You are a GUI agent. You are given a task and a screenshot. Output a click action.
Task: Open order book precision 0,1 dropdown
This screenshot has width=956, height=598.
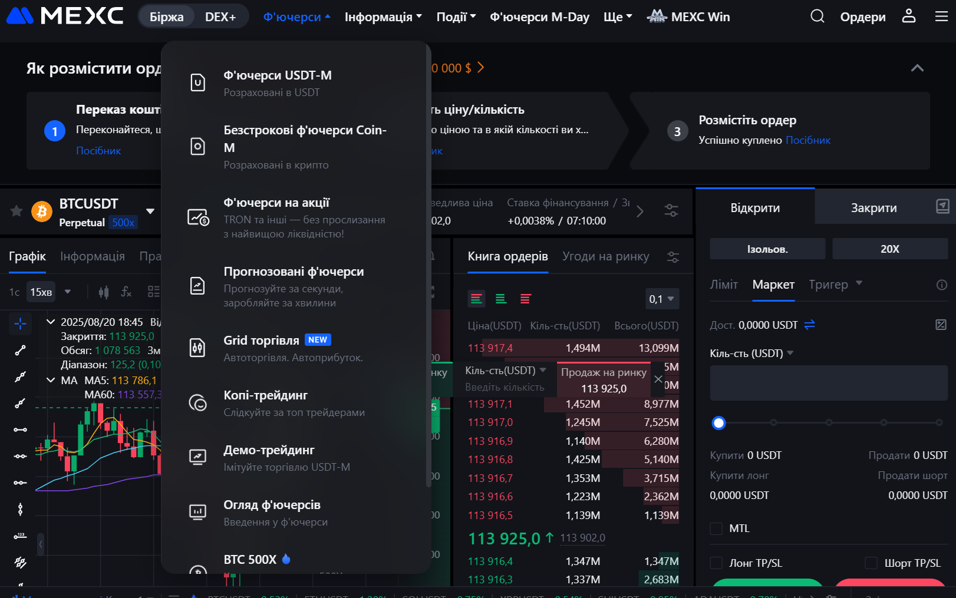[662, 299]
